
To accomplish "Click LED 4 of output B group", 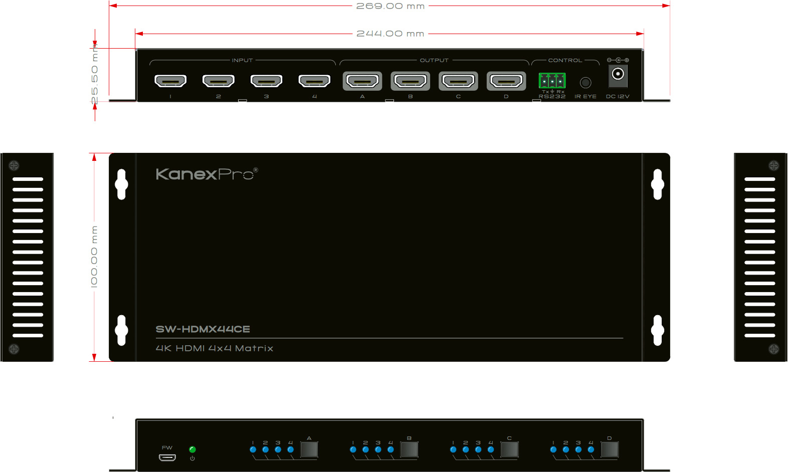I will pos(390,449).
